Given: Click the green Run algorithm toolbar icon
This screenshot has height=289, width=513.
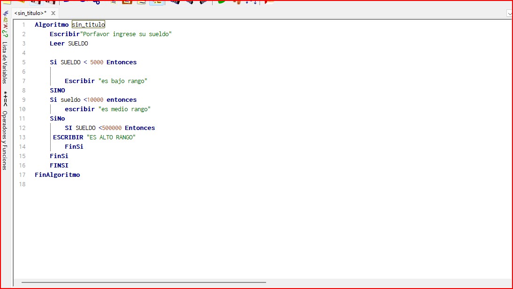Looking at the screenshot, I should [x=222, y=2].
